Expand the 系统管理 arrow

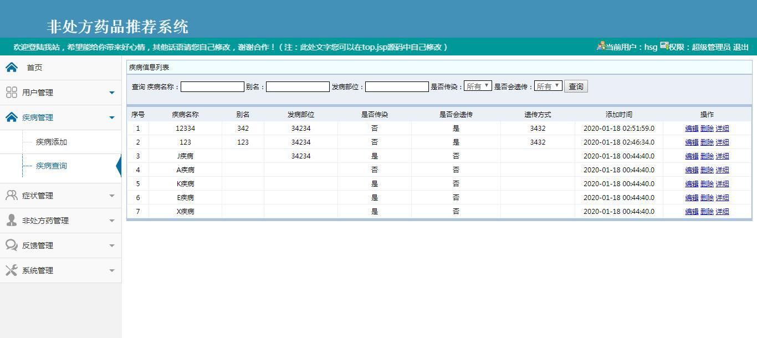[112, 270]
